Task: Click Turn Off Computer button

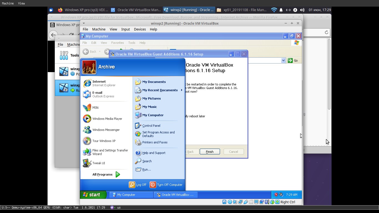Action: pyautogui.click(x=166, y=185)
